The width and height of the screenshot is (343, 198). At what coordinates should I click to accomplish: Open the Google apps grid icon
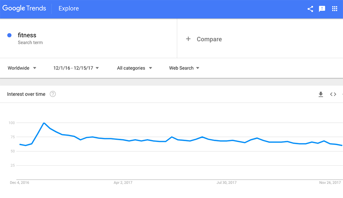(x=335, y=9)
